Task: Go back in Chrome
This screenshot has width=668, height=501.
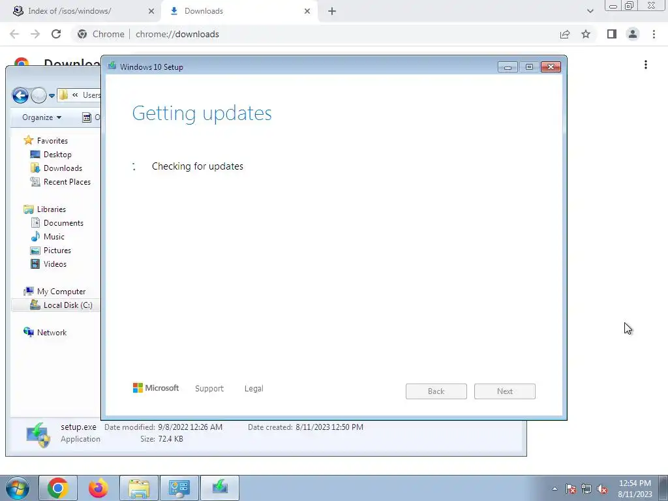Action: coord(14,34)
